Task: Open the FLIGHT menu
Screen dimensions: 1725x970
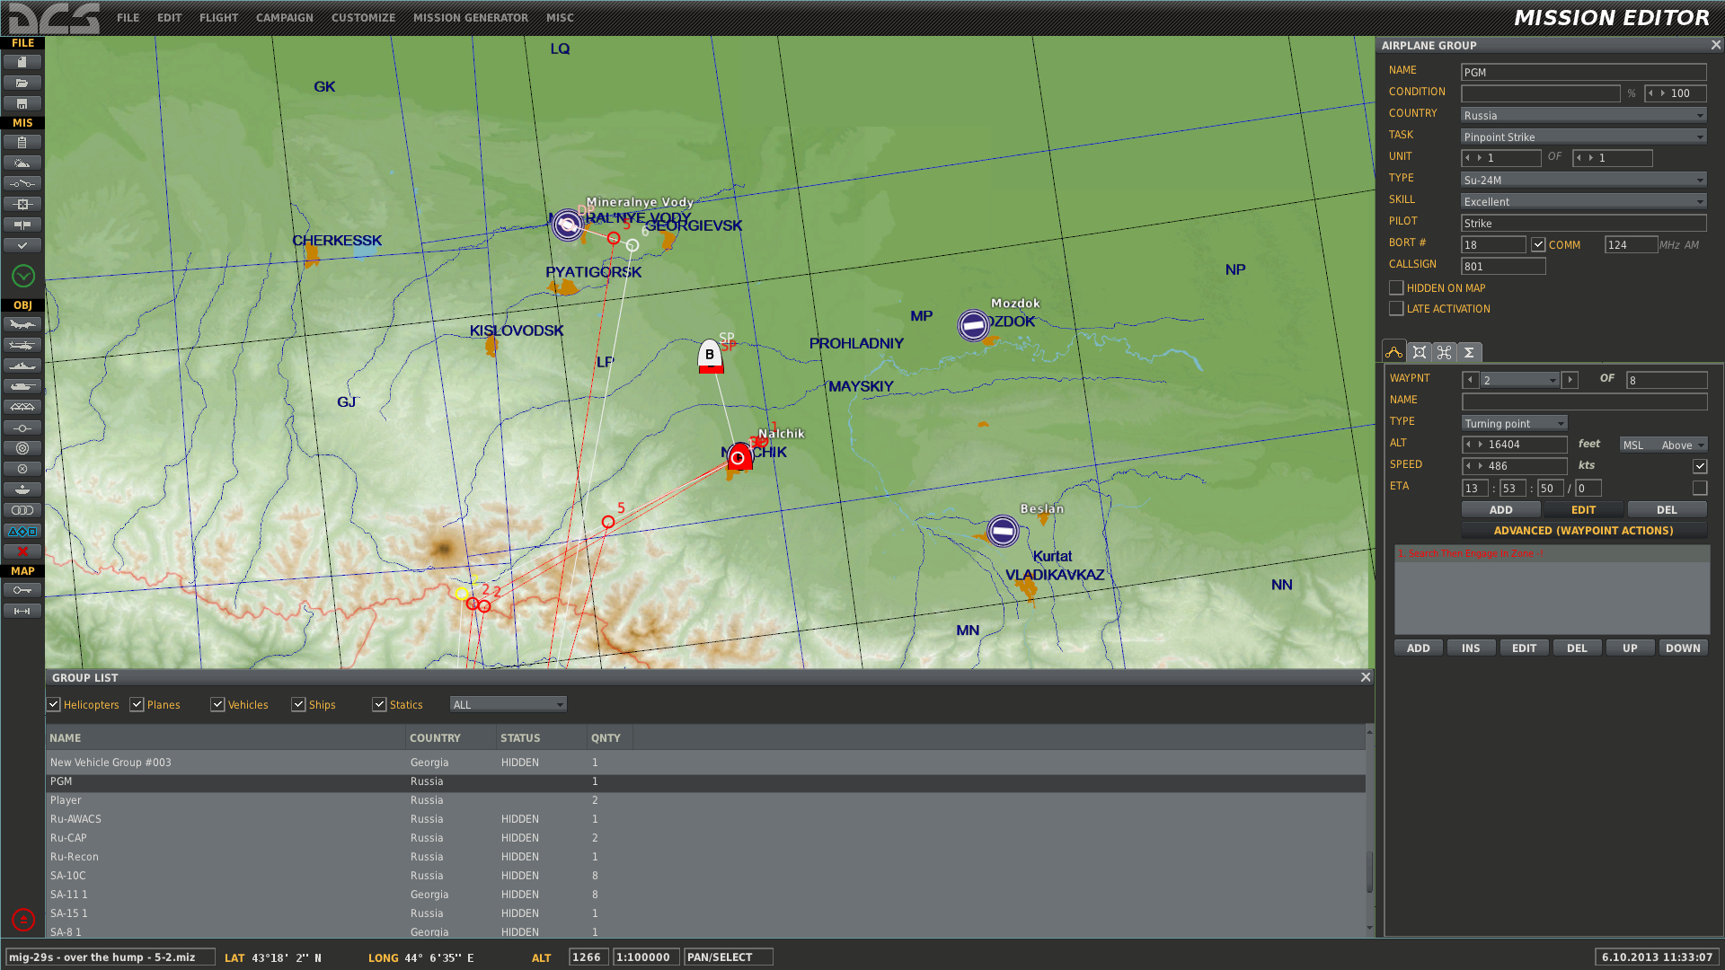Action: [x=218, y=18]
